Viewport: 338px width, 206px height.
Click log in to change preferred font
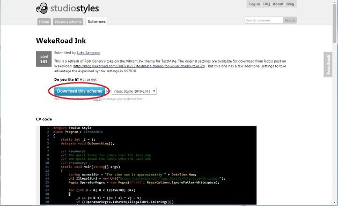(x=98, y=99)
